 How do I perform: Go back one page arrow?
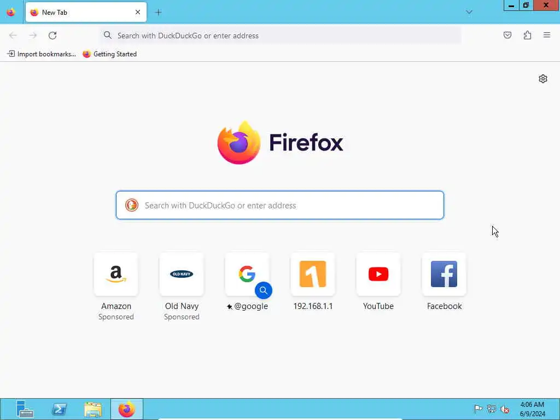13,36
